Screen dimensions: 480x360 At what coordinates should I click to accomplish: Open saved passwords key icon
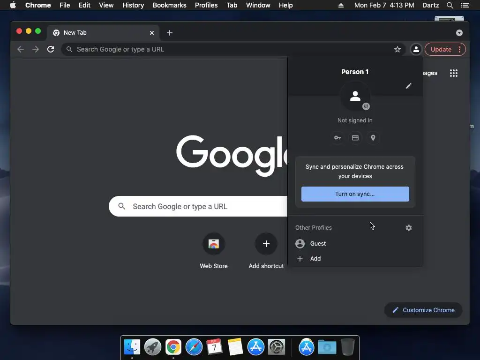337,138
